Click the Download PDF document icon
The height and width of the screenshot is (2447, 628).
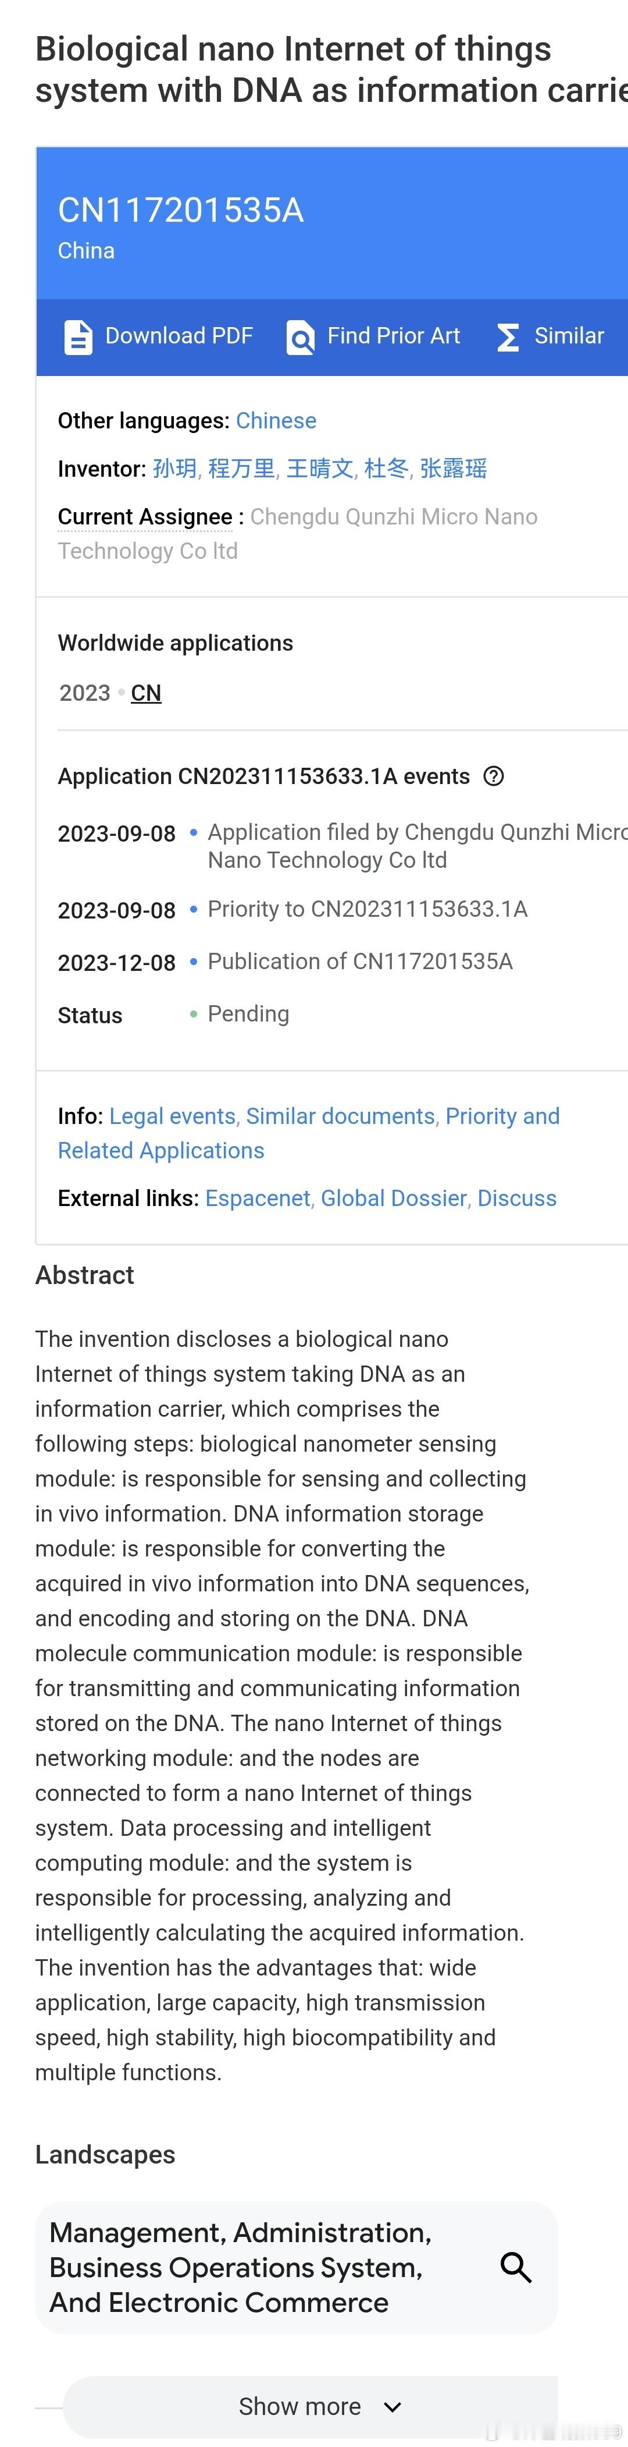78,337
